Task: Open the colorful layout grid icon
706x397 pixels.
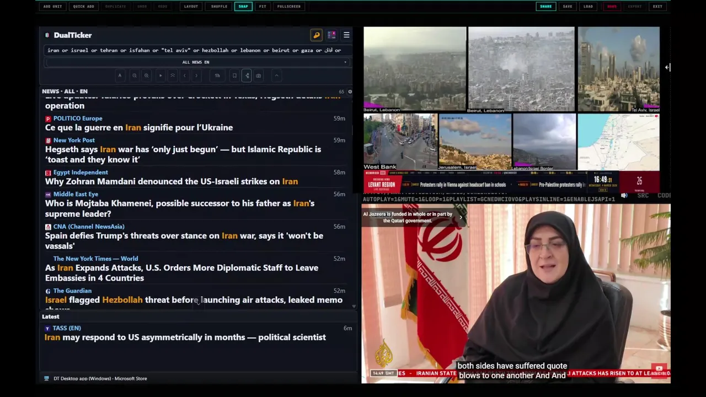Action: click(331, 35)
